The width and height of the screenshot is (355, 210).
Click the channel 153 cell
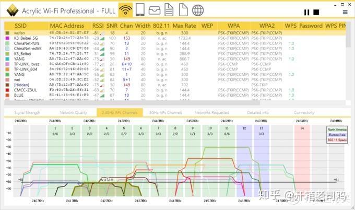pyautogui.click(x=126, y=38)
